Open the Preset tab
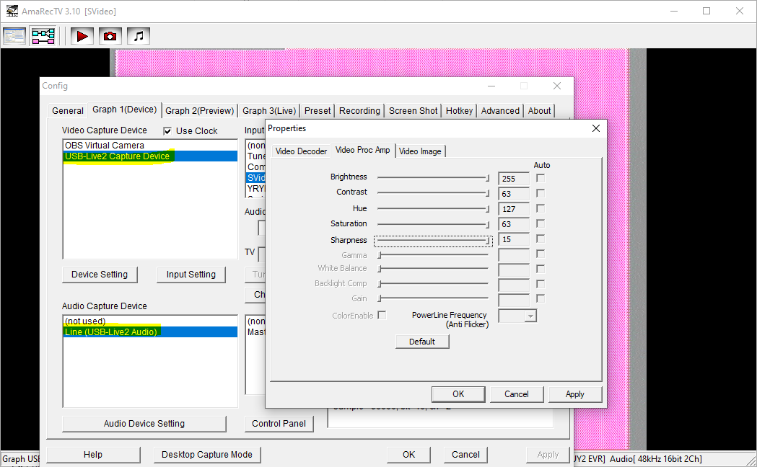This screenshot has width=757, height=467. 318,111
